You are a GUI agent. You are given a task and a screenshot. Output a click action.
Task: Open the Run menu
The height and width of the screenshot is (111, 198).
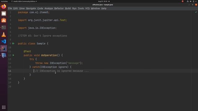coord(74,8)
